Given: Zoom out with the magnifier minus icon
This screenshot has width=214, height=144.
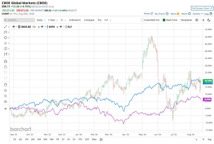Looking at the screenshot, I should pyautogui.click(x=5, y=96).
